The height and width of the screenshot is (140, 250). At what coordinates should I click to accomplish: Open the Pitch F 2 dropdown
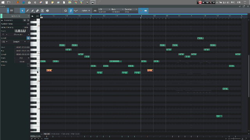(22, 58)
